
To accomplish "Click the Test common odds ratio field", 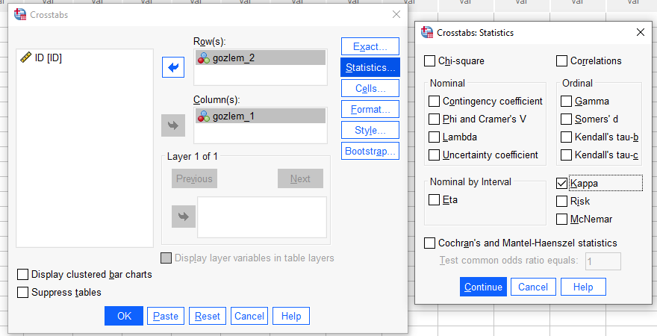I will (x=602, y=261).
